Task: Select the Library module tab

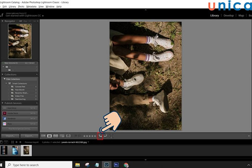Action: (215, 16)
